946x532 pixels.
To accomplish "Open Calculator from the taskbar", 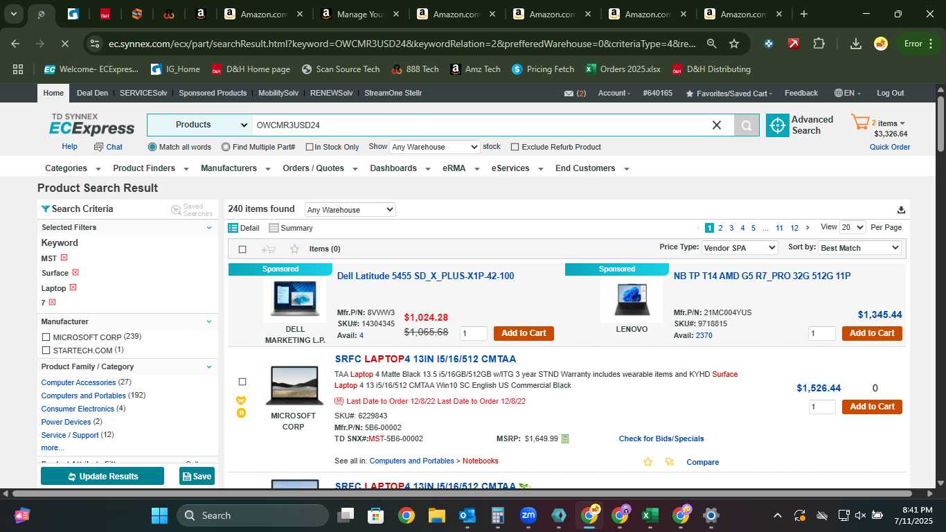I will [x=497, y=515].
